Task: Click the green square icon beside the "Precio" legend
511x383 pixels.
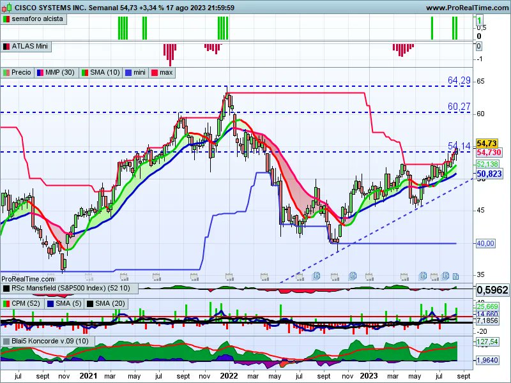Action: 7,72
